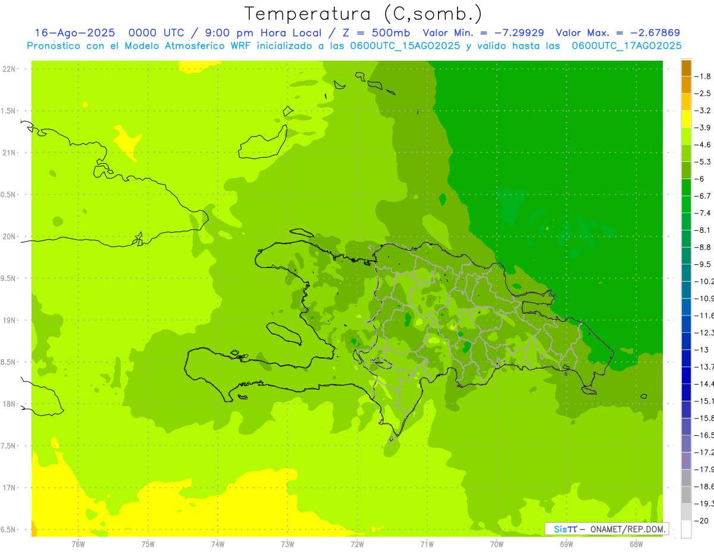Click the 'Valor Max. = -2.67869' readout
This screenshot has height=552, width=714.
(618, 33)
